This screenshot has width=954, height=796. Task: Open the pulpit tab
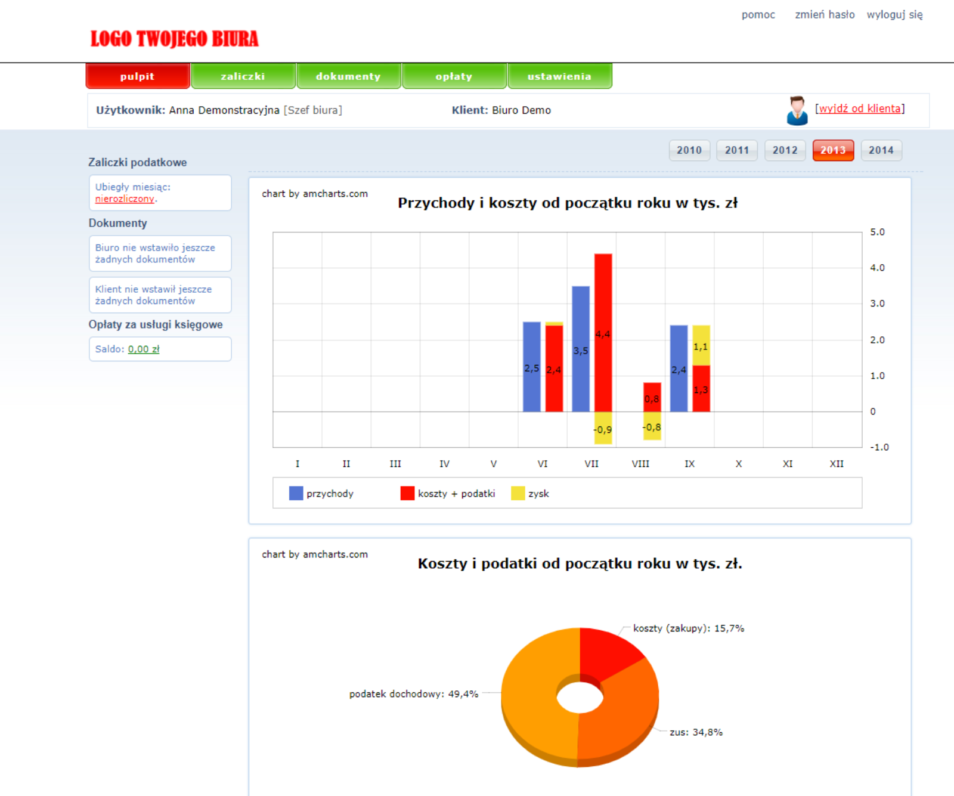(138, 76)
